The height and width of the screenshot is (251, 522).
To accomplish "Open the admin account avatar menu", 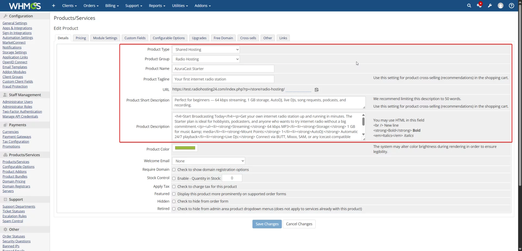I will [x=501, y=5].
